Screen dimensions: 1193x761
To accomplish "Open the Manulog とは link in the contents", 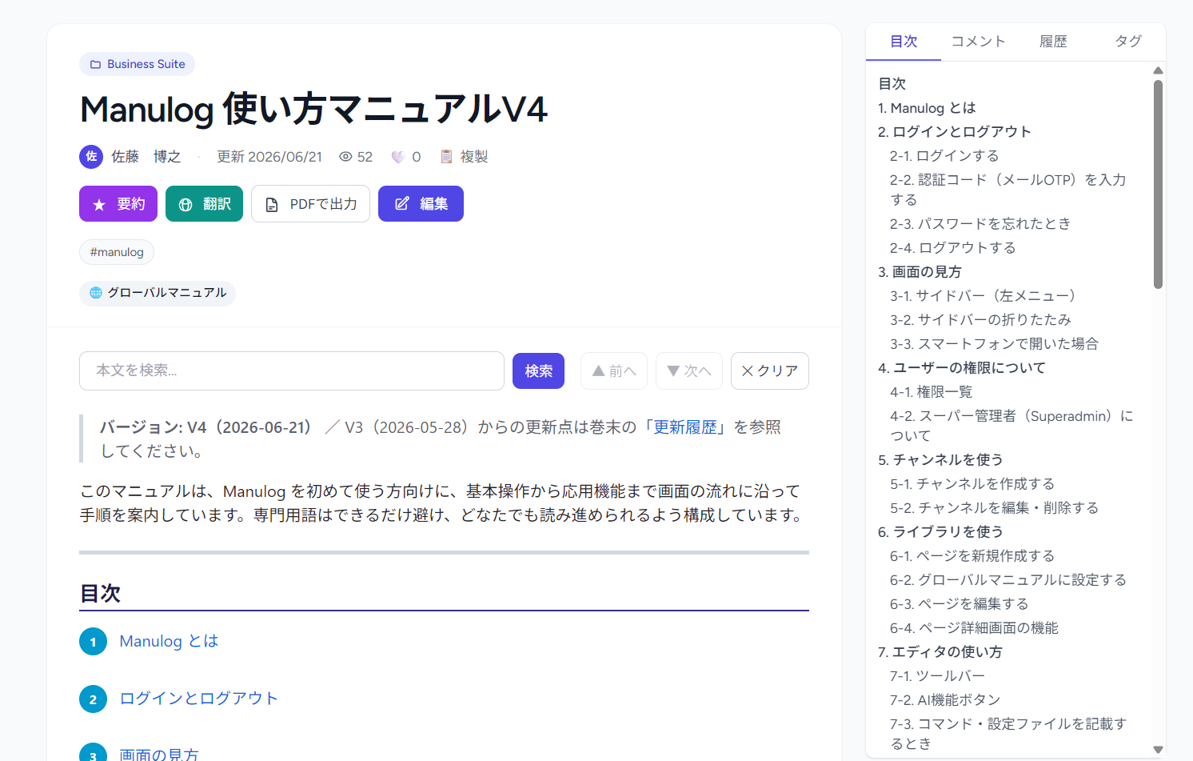I will pos(169,641).
